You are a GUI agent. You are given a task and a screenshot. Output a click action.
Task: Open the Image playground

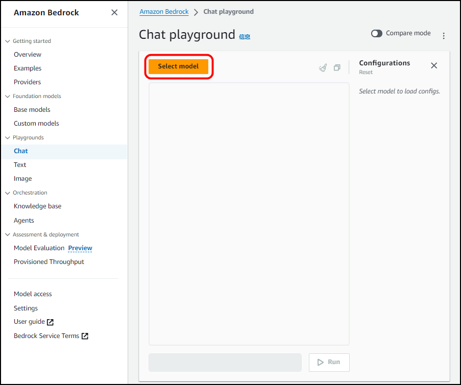(x=22, y=179)
